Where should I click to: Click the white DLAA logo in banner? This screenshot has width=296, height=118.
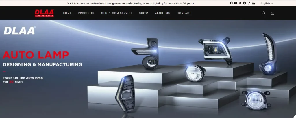[20, 30]
